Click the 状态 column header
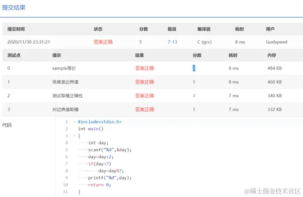Viewport: 303px width, 197px height. tap(98, 29)
